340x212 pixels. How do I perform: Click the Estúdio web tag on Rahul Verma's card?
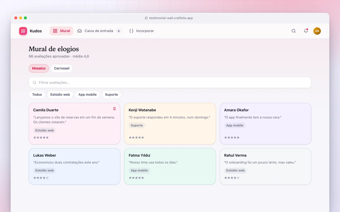coord(235,170)
